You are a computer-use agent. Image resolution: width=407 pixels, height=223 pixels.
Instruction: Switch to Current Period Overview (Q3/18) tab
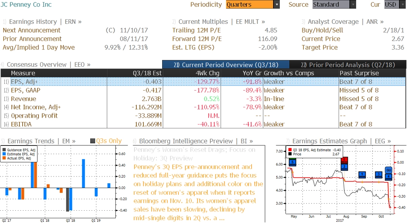click(226, 65)
